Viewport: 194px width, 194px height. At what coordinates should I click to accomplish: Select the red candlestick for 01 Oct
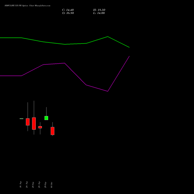pyautogui.click(x=52, y=131)
